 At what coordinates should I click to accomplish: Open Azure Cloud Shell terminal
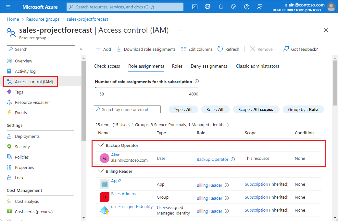pos(195,6)
